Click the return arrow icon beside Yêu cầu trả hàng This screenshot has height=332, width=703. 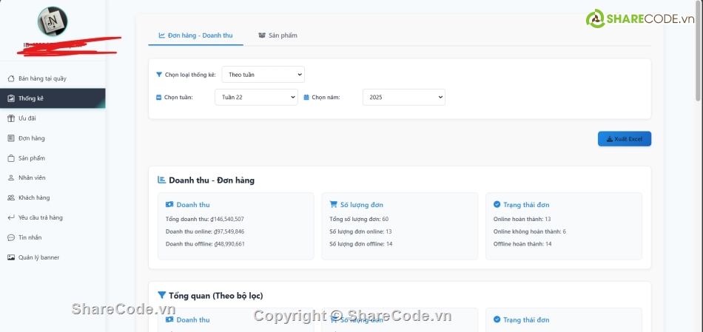(11, 217)
